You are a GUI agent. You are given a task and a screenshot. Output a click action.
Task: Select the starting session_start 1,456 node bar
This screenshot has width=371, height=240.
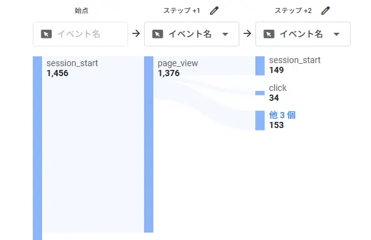click(x=37, y=148)
